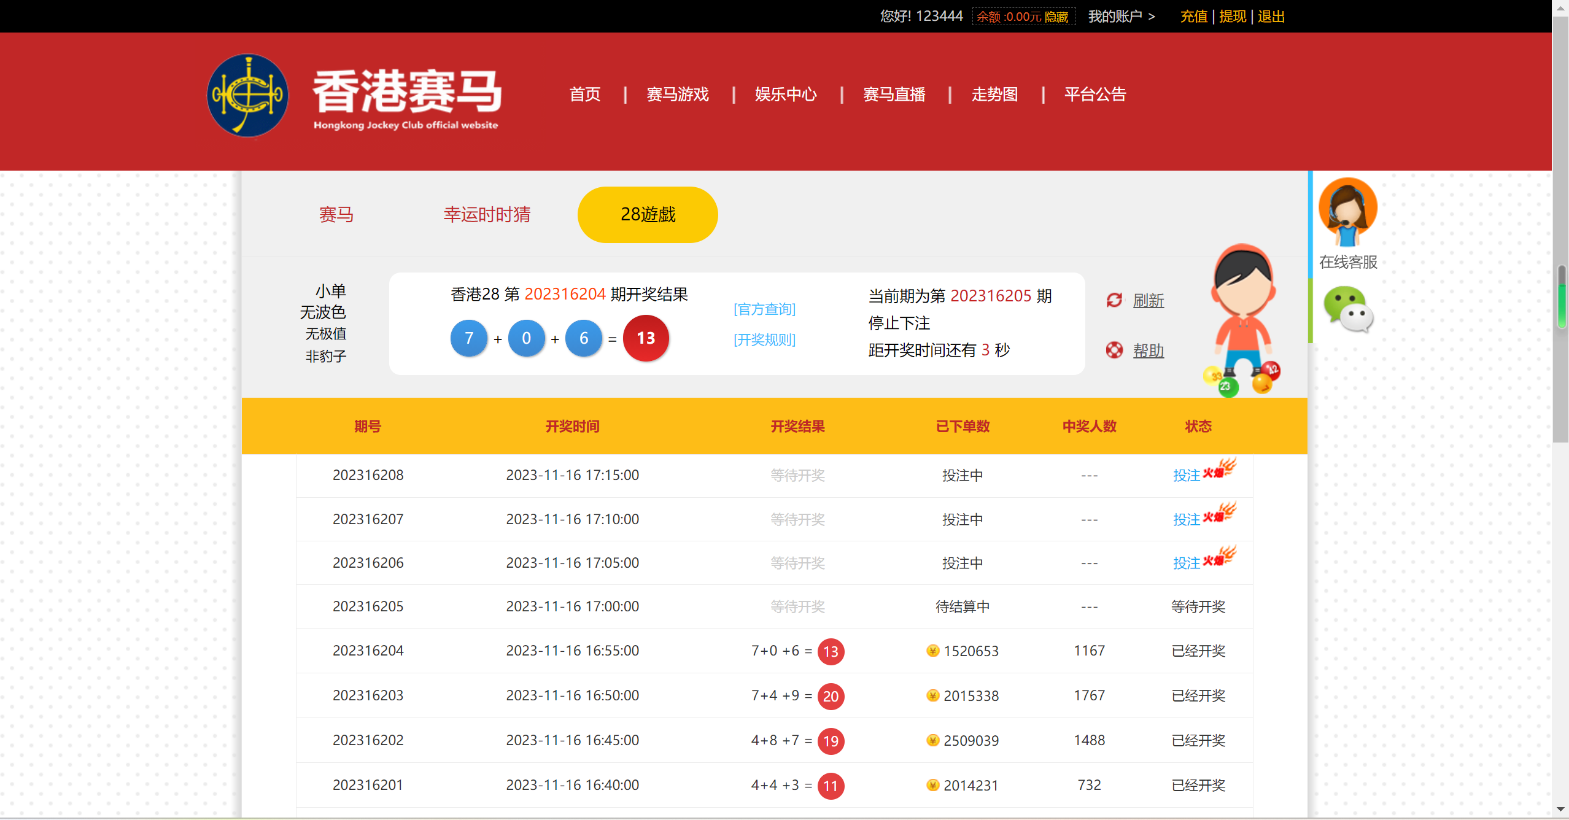Image resolution: width=1569 pixels, height=820 pixels.
Task: Click the red refresh arrows icon
Action: tap(1114, 300)
